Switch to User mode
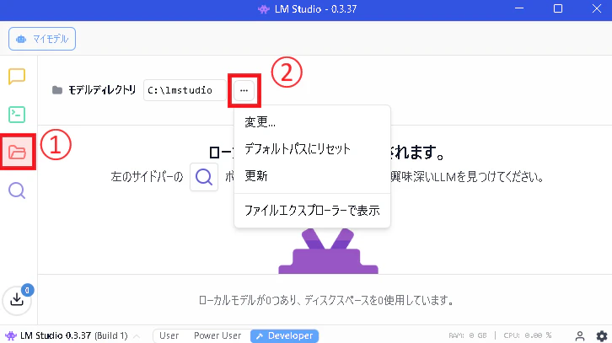The width and height of the screenshot is (612, 343). 169,335
